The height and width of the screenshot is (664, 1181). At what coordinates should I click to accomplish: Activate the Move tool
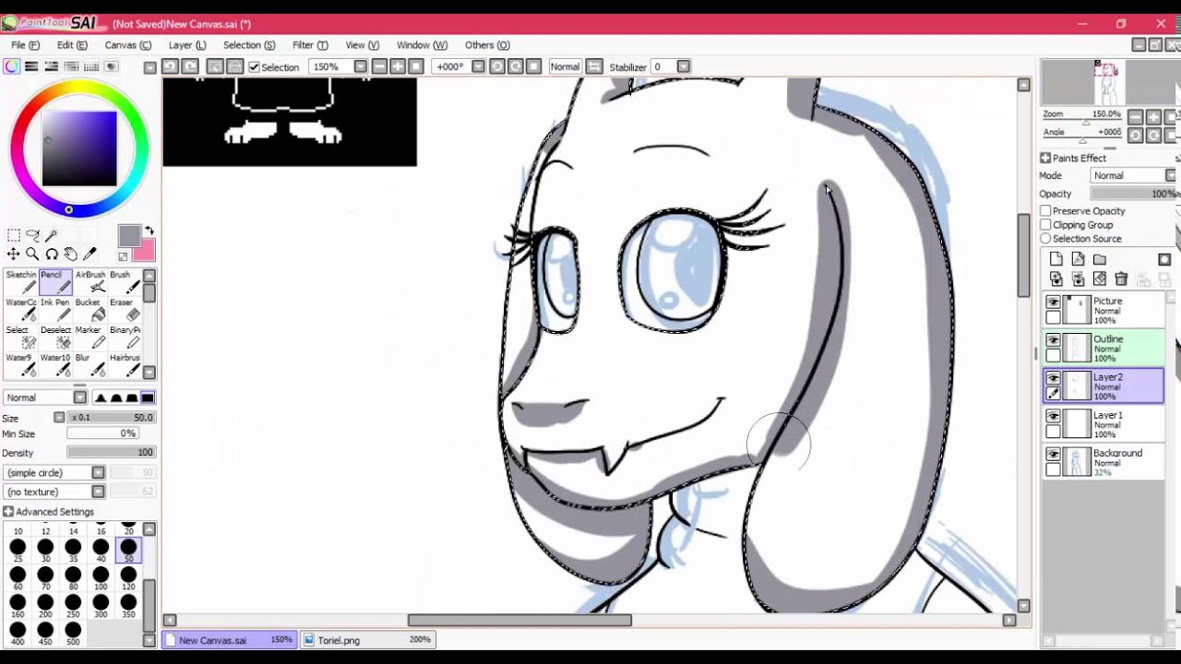pos(13,255)
